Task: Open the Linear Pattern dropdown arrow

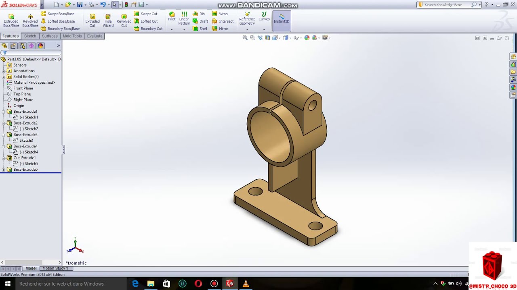Action: 184,29
